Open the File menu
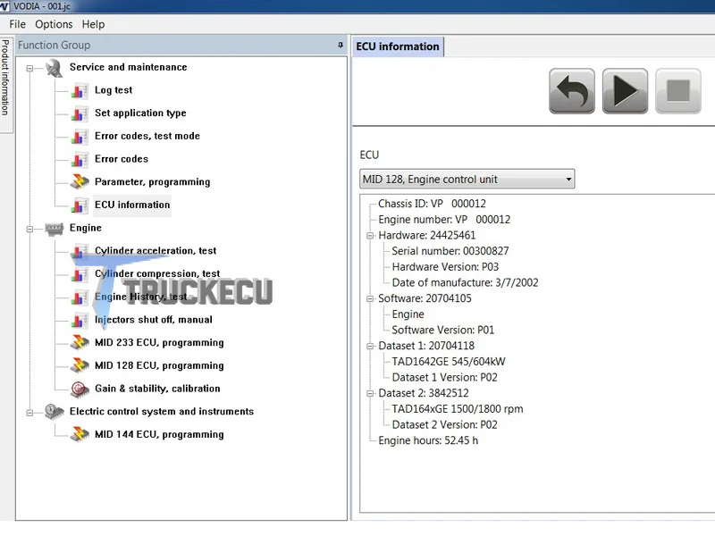Image resolution: width=715 pixels, height=536 pixels. (17, 24)
